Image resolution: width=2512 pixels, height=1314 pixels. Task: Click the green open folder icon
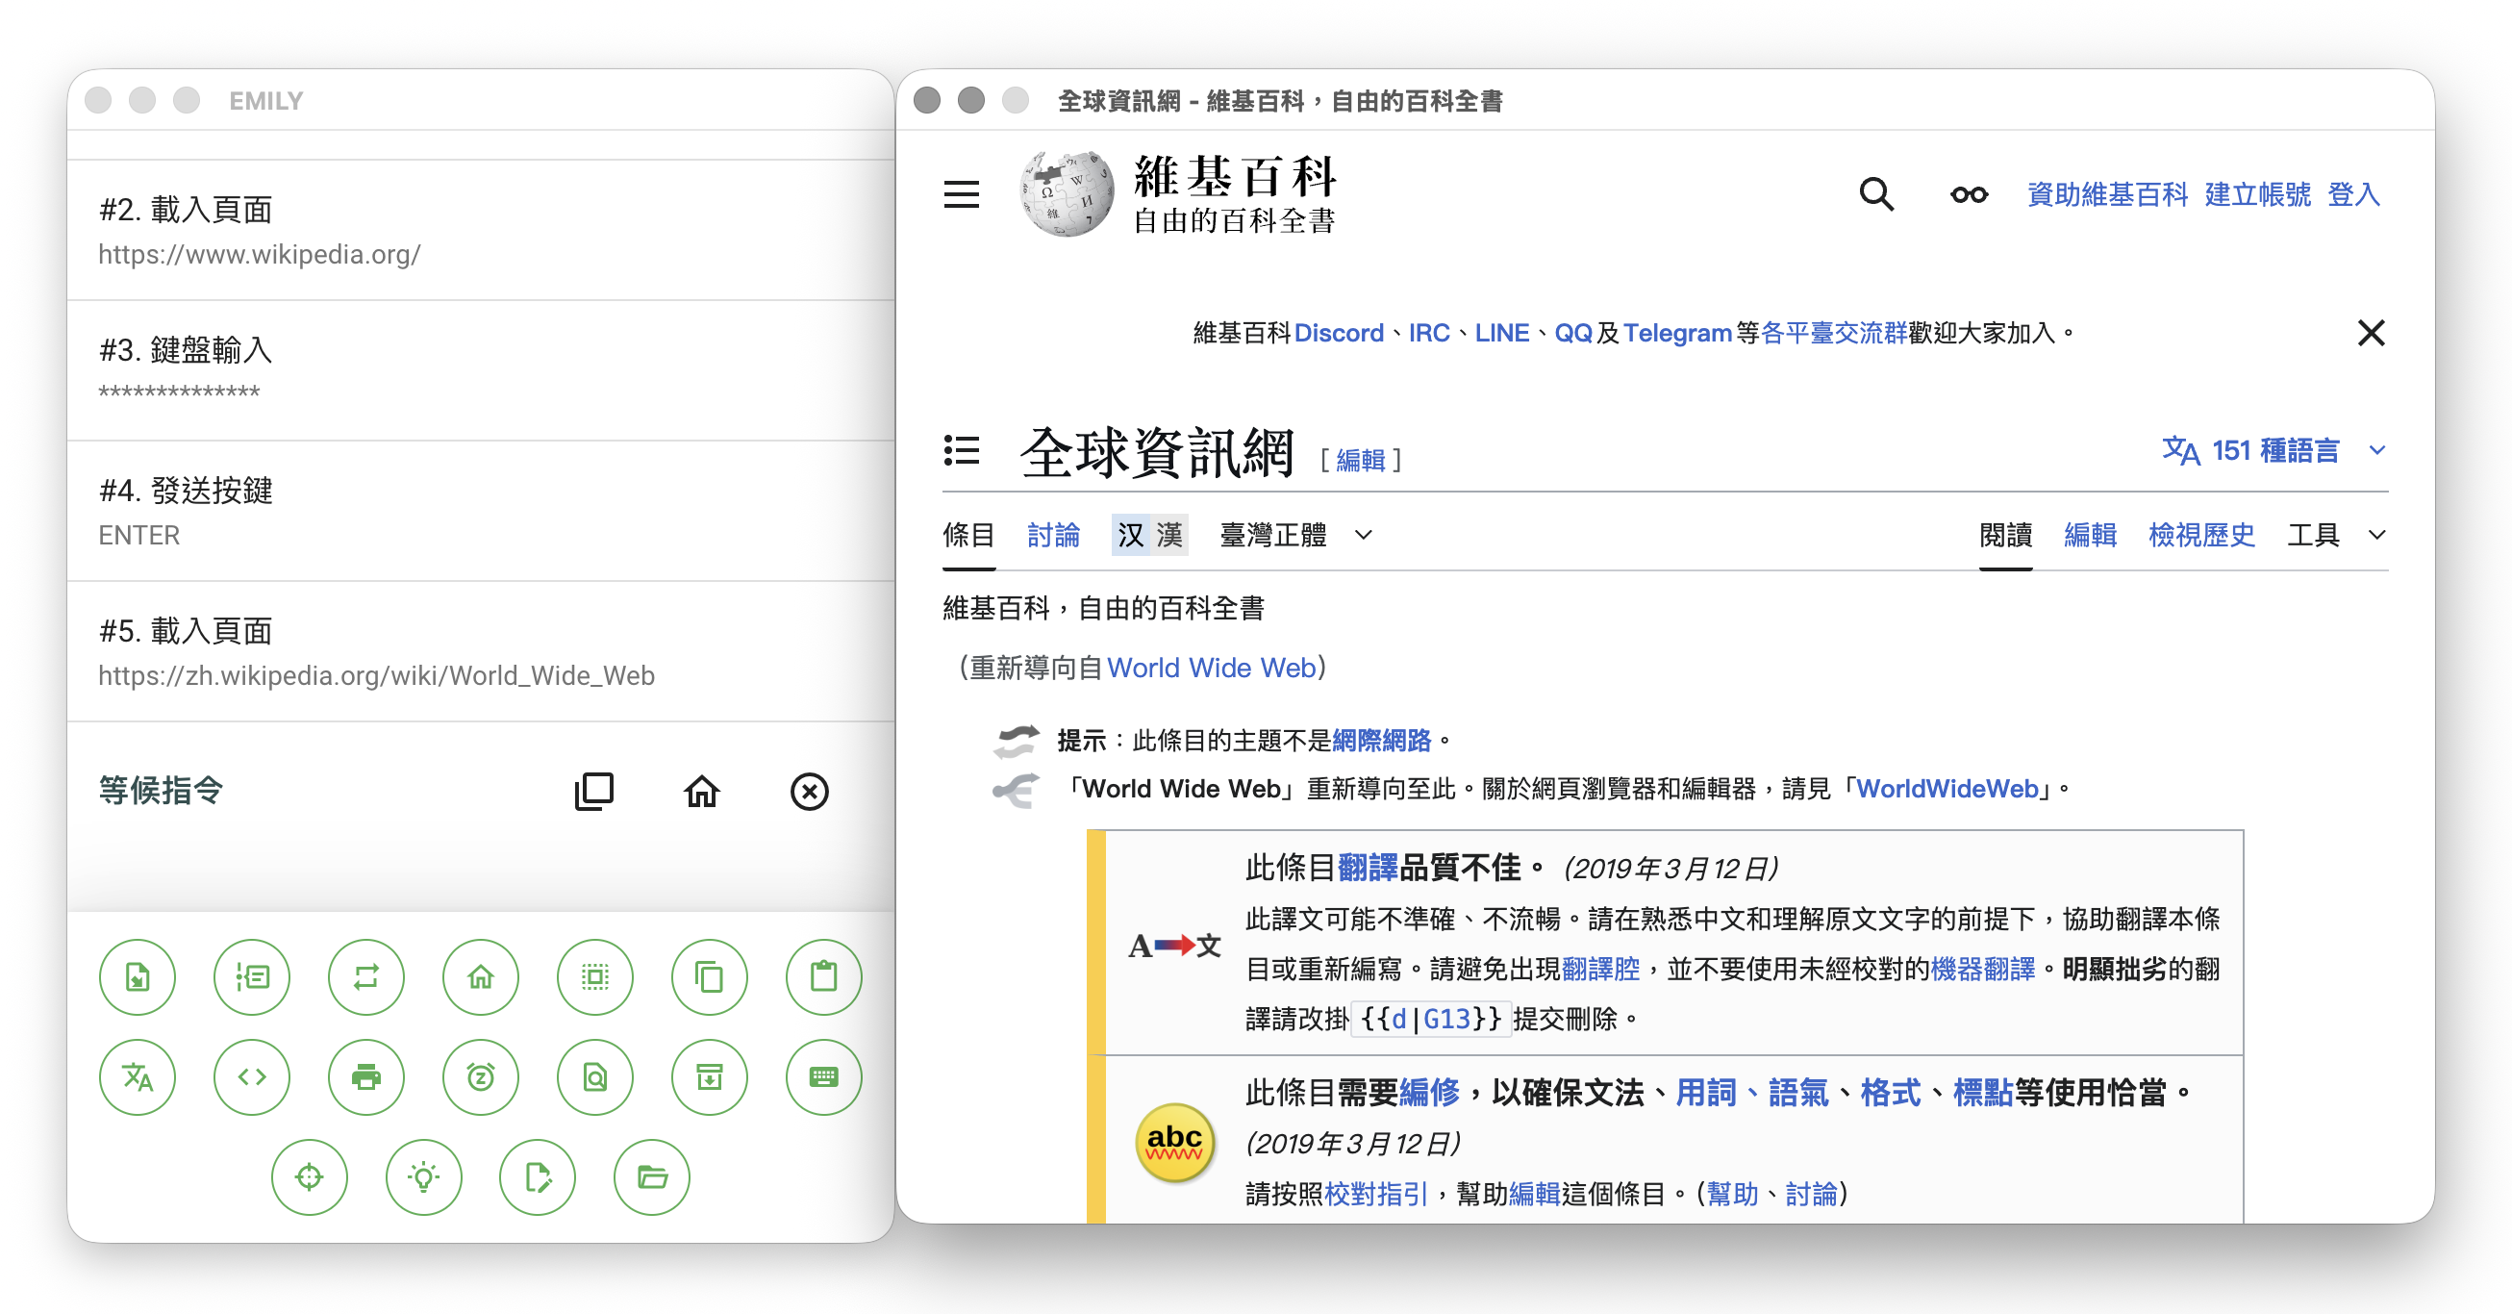(x=651, y=1177)
